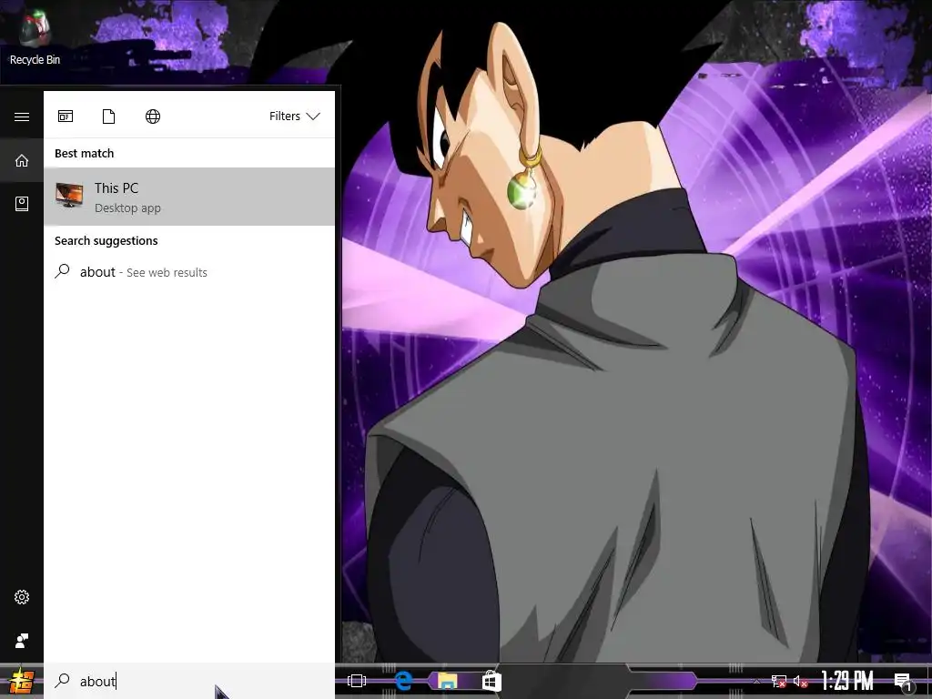Viewport: 932px width, 699px height.
Task: Open network status tray icon
Action: (779, 682)
